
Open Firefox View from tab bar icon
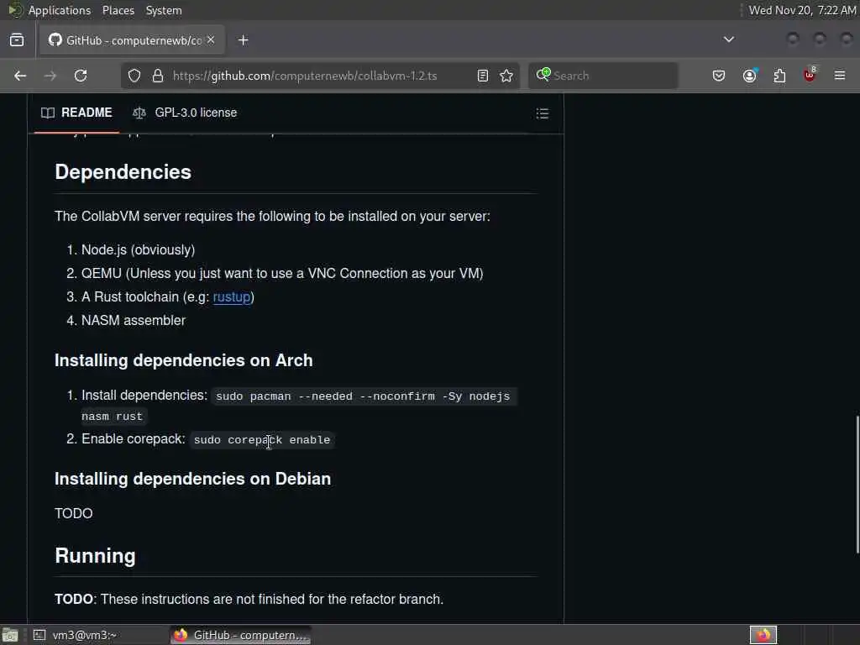click(17, 40)
